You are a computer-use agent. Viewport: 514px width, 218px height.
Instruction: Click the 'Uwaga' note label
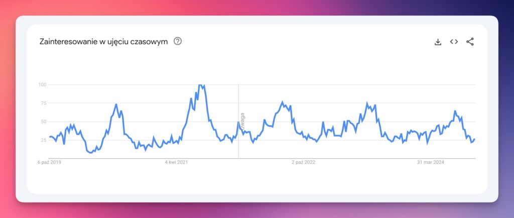(x=242, y=122)
